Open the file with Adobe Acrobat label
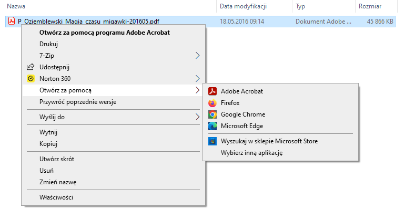Screen dimensions: 405x210 242,91
